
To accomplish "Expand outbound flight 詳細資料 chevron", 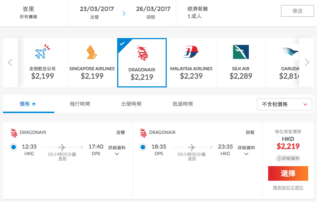I will [117, 154].
